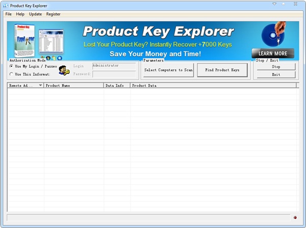
Task: Open the Register menu
Action: [x=53, y=14]
